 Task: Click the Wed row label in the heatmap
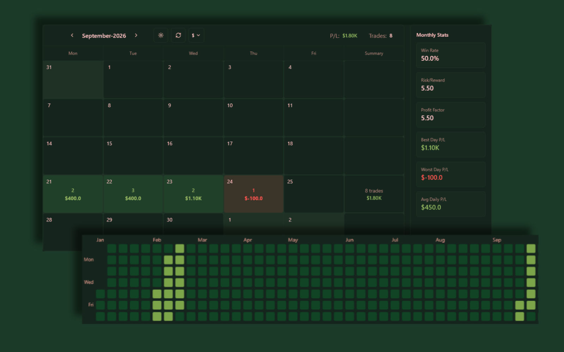(x=89, y=282)
